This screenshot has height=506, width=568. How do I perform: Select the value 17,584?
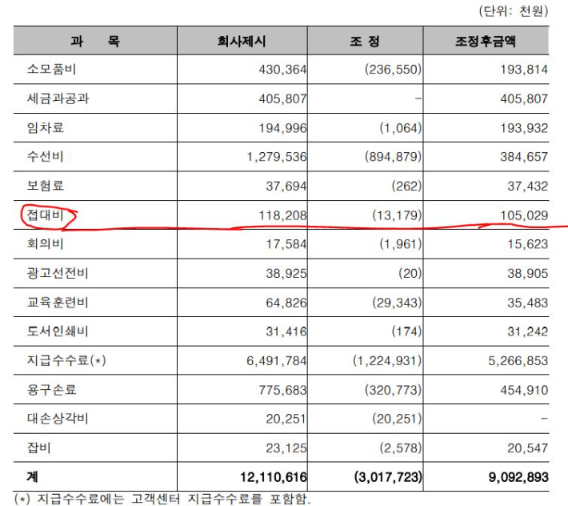(x=286, y=244)
